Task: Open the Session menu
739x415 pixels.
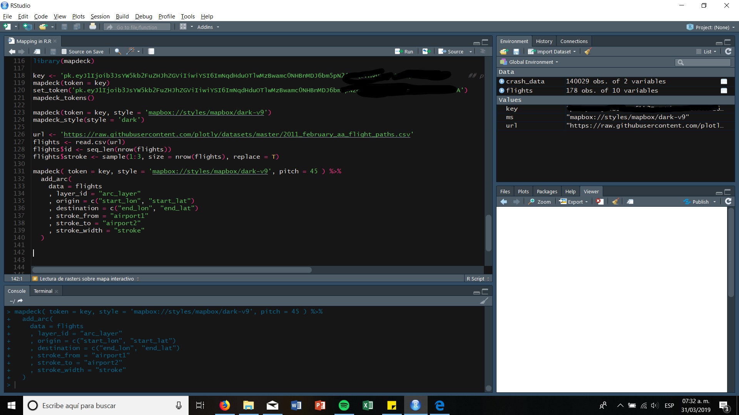Action: click(100, 16)
